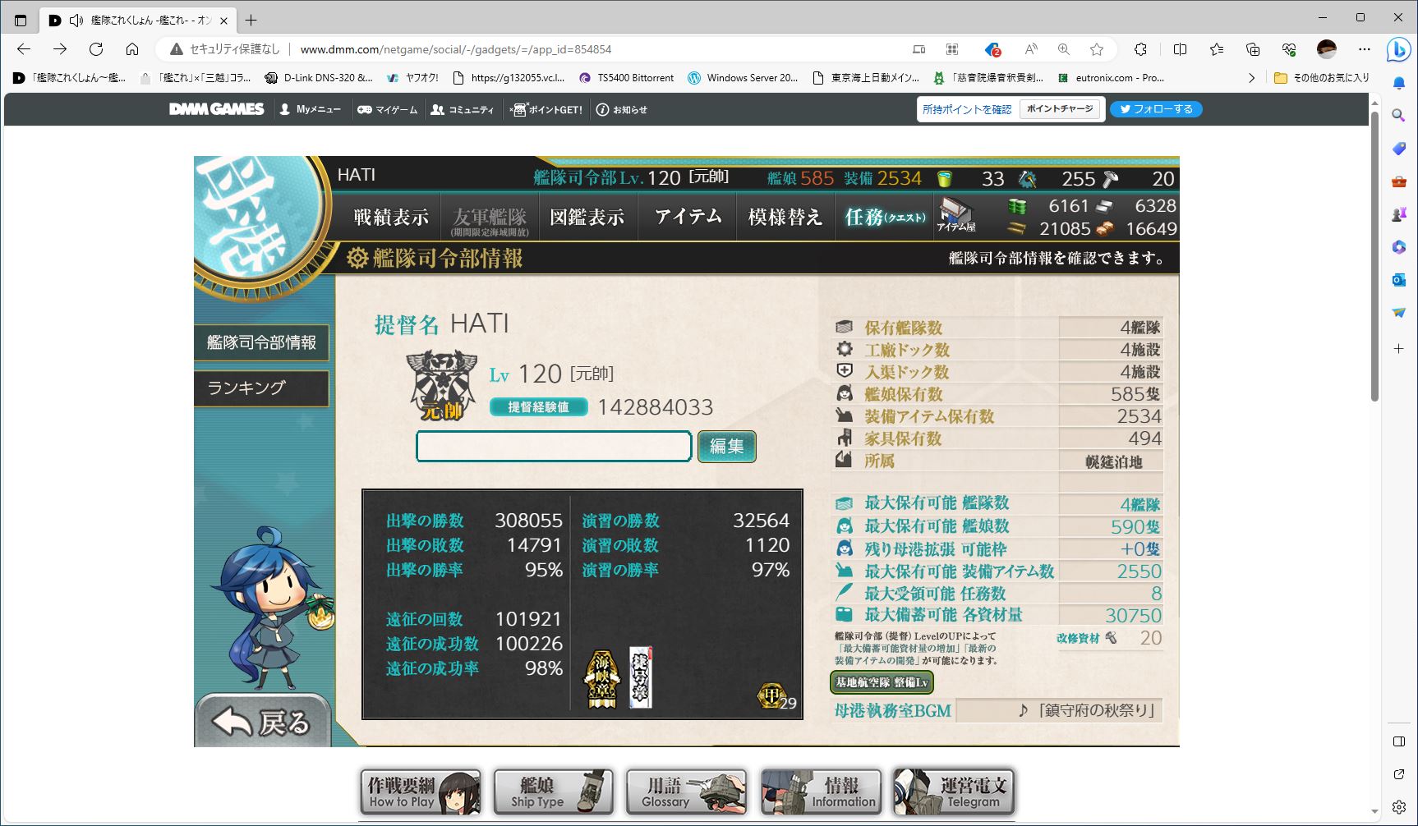This screenshot has width=1418, height=826.
Task: Open the アイテム item menu
Action: [688, 217]
